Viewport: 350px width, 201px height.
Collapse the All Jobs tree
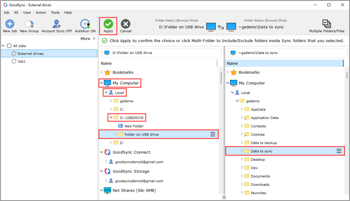pos(3,46)
